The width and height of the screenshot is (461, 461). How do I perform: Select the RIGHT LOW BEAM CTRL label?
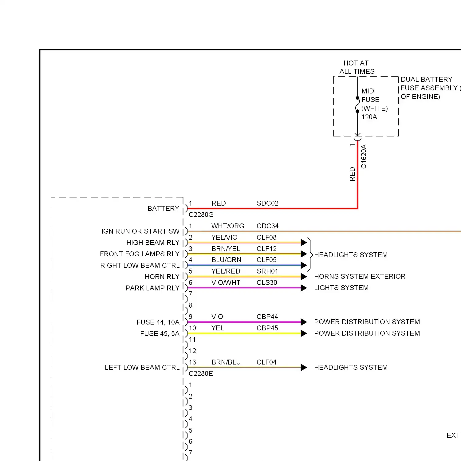tap(140, 265)
